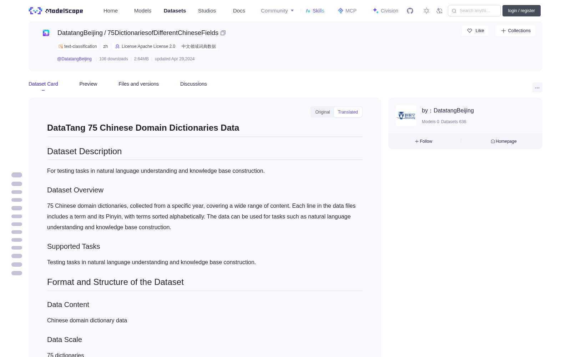Like this dataset with heart button

click(475, 31)
